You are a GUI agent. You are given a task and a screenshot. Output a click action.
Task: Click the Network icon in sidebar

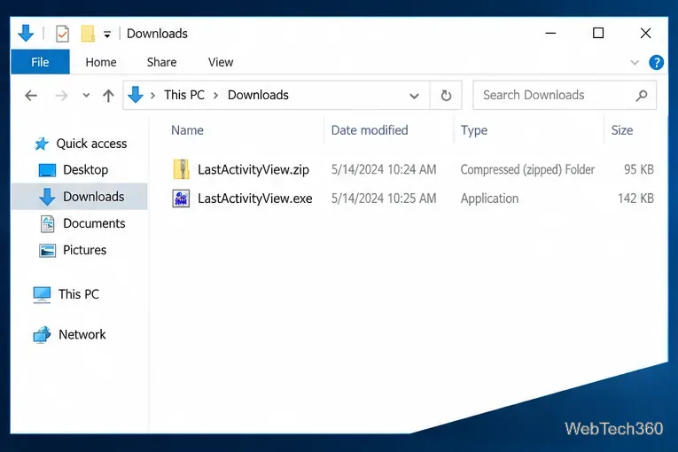42,335
